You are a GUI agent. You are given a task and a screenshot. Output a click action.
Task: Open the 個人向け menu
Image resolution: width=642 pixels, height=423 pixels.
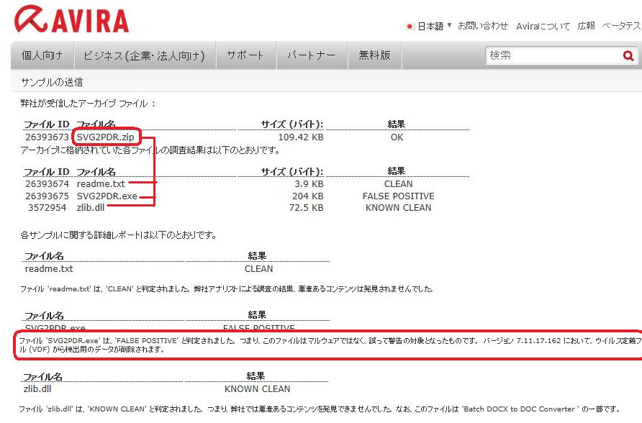[42, 55]
